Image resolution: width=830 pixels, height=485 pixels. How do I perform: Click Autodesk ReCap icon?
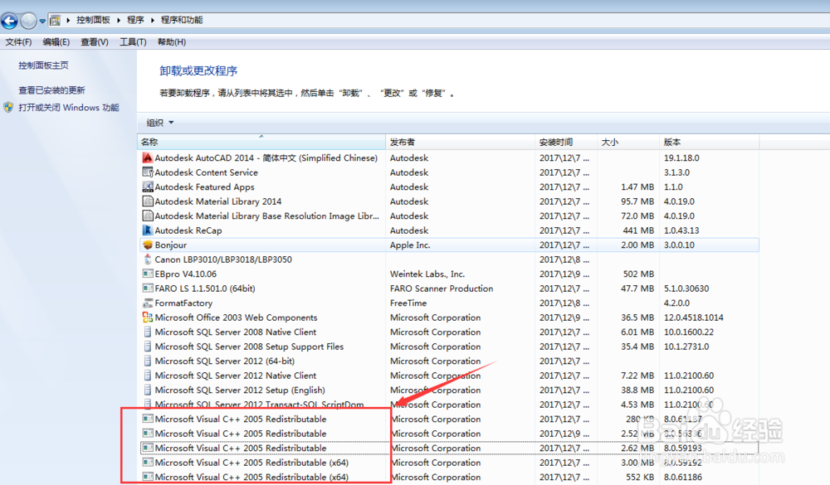pos(148,230)
